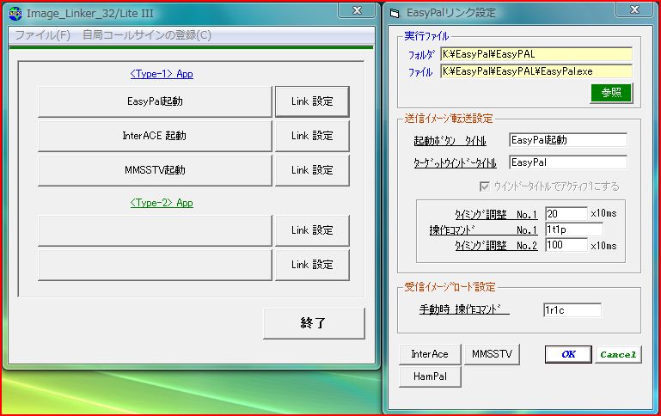Launch EasyPal with the EasyPal起動 button

click(155, 101)
